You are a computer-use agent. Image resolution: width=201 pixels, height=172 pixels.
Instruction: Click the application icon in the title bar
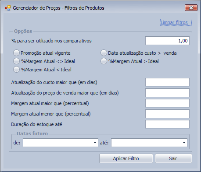click(8, 8)
